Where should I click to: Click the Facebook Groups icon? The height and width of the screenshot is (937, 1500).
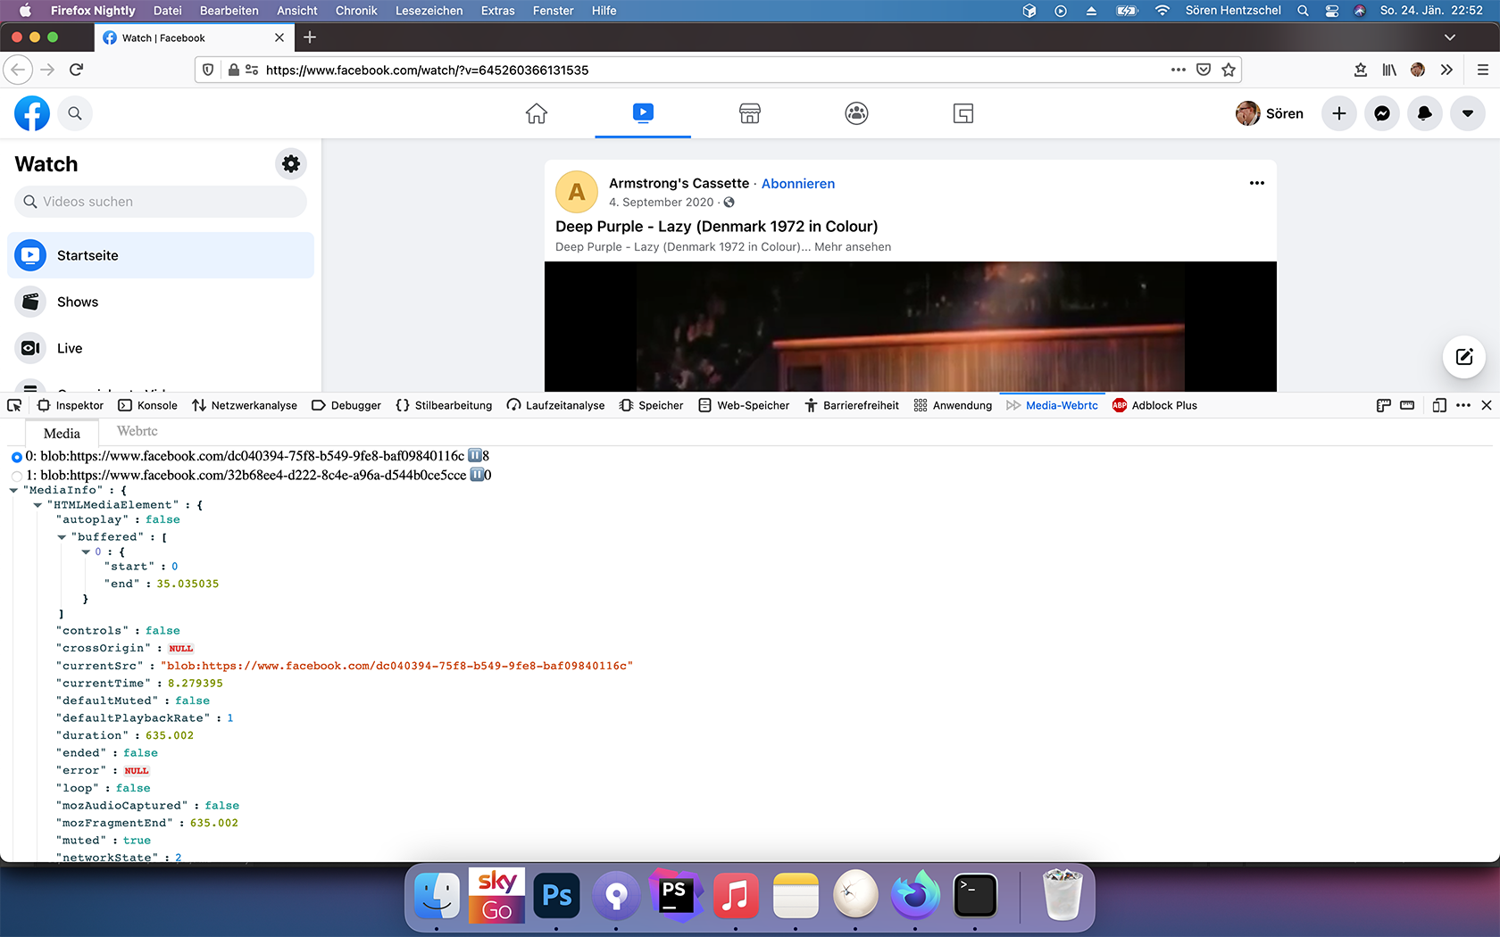856,113
